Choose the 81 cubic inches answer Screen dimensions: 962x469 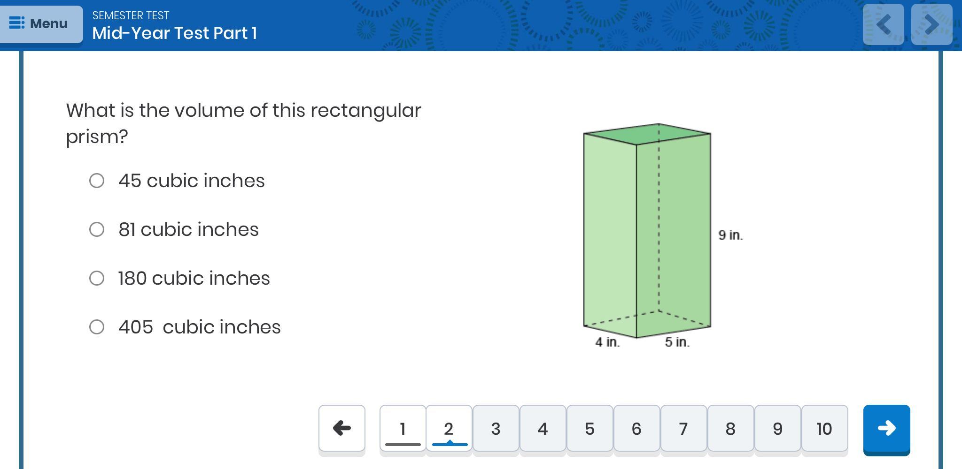(97, 229)
